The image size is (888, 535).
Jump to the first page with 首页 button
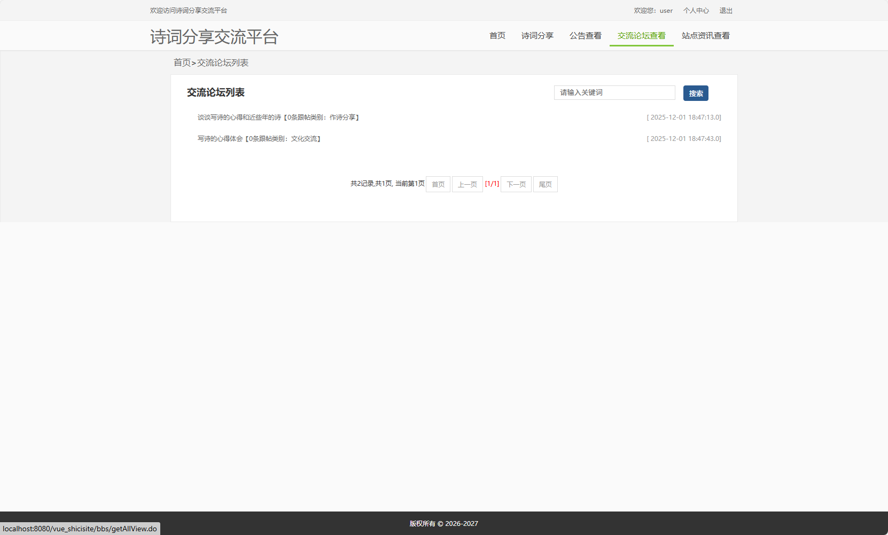coord(438,184)
